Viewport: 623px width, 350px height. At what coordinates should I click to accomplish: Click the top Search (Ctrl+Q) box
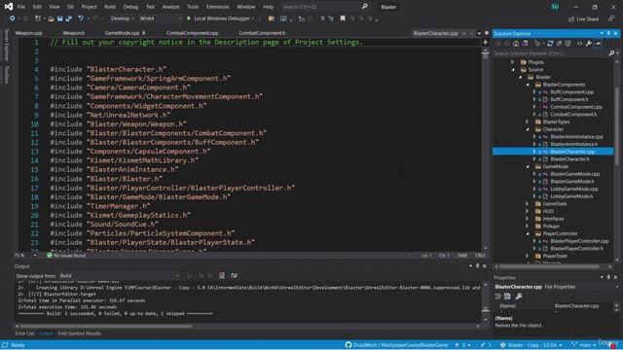pyautogui.click(x=320, y=7)
